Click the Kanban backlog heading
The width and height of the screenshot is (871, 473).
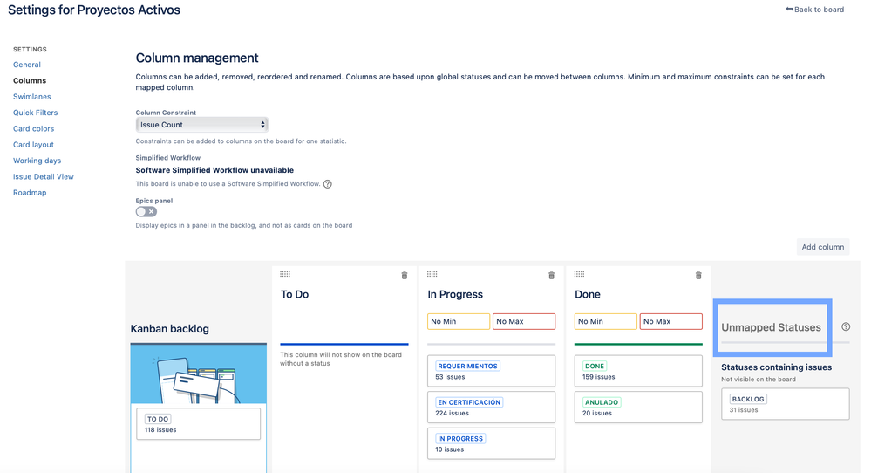(x=169, y=329)
